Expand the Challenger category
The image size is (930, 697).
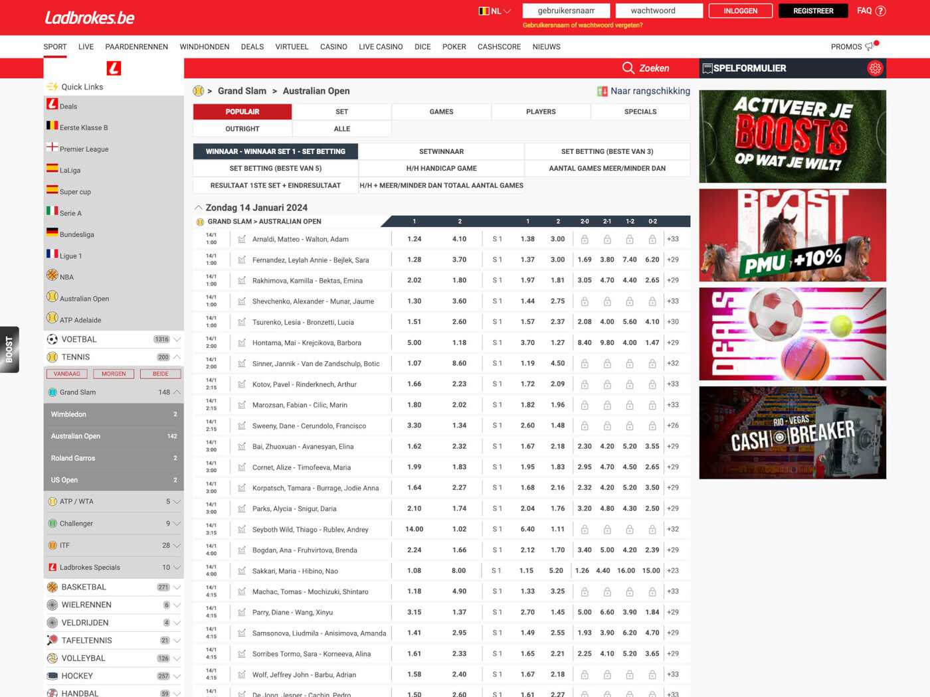[x=177, y=524]
